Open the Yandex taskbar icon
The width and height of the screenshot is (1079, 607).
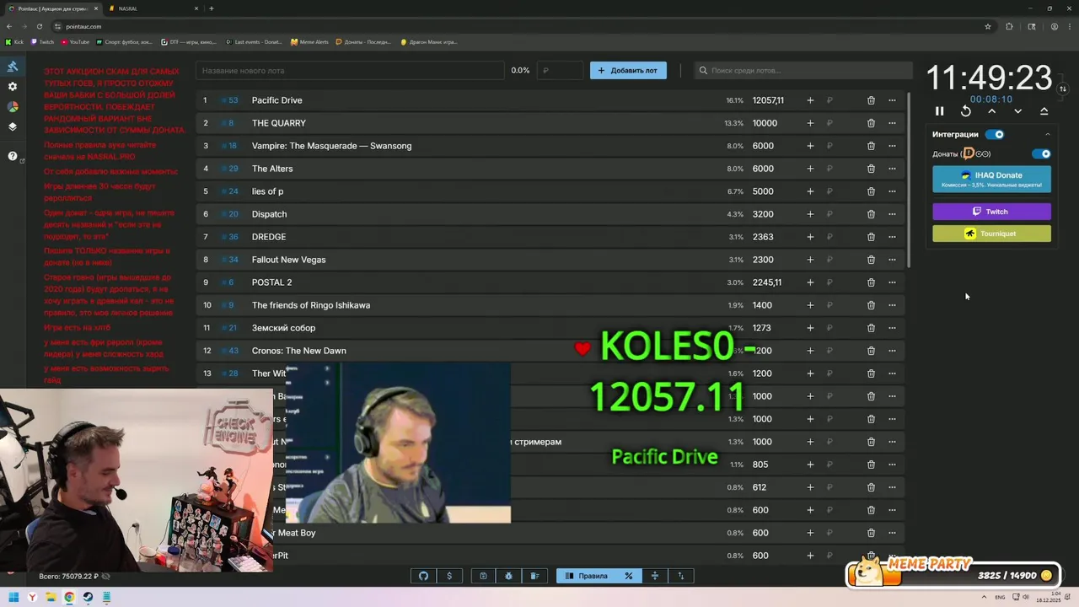click(32, 597)
